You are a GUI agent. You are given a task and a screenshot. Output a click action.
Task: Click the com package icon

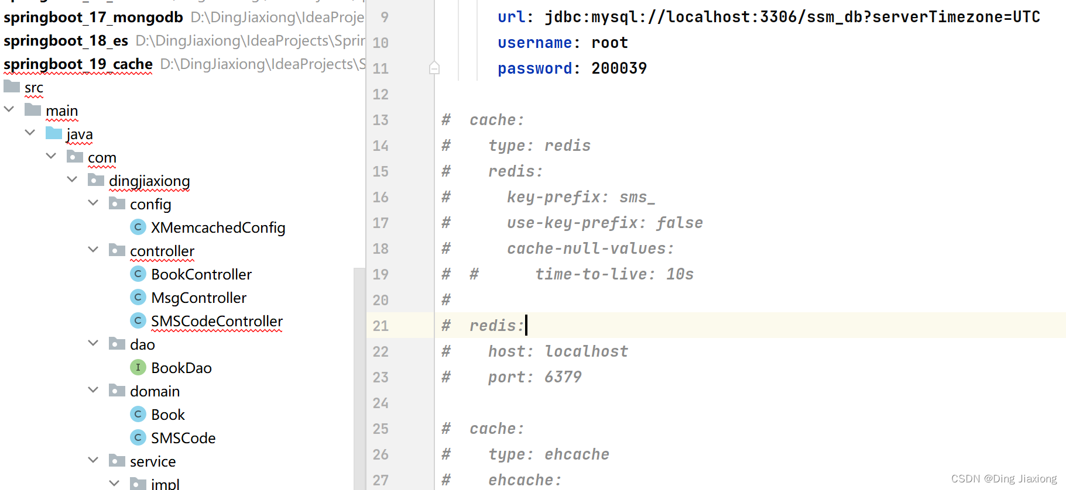[75, 157]
